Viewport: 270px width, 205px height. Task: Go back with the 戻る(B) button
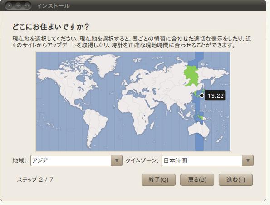(197, 180)
